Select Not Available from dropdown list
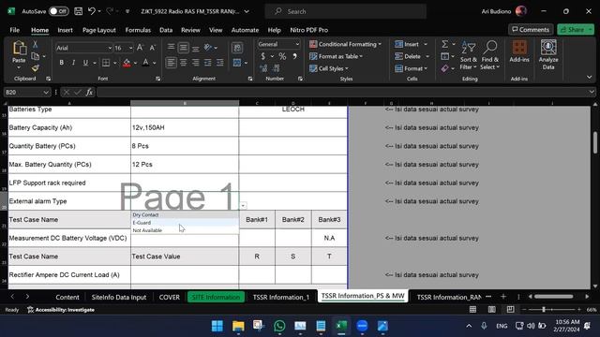The image size is (600, 337). (186, 230)
